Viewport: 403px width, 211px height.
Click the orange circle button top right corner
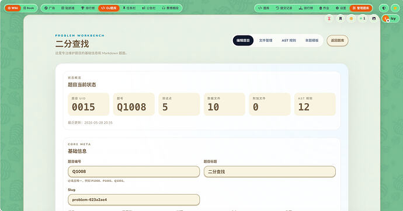point(395,8)
